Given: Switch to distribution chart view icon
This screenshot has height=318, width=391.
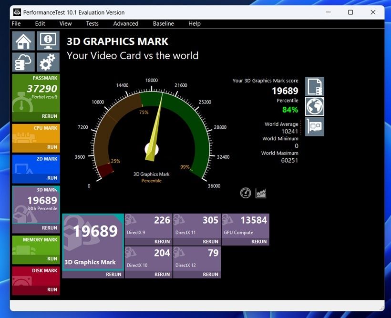Looking at the screenshot, I should (x=261, y=193).
